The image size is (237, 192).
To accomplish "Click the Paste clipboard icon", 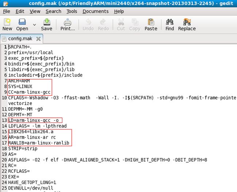I will coord(151,22).
